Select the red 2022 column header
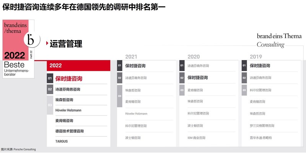 coord(78,66)
